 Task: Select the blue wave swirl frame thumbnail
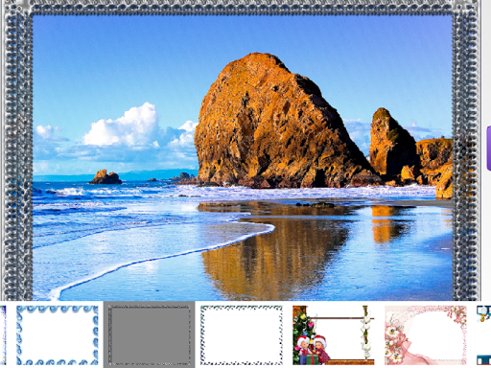point(58,335)
